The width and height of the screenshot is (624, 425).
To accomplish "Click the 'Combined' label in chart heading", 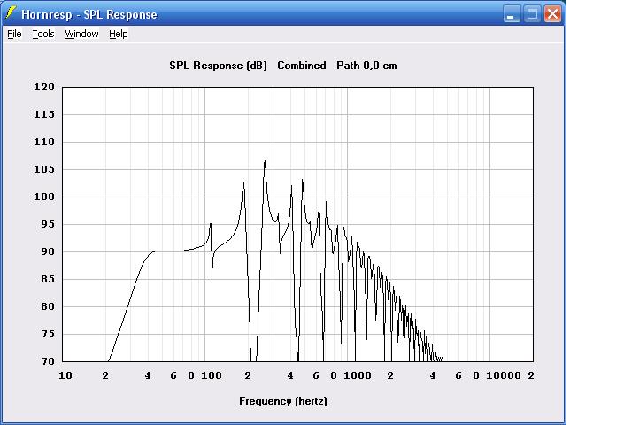I will [x=302, y=66].
